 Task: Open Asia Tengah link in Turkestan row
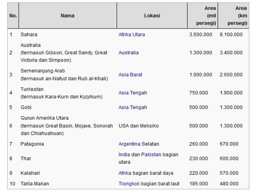pyautogui.click(x=132, y=93)
